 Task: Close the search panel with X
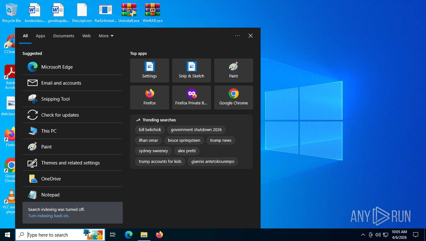pos(251,36)
